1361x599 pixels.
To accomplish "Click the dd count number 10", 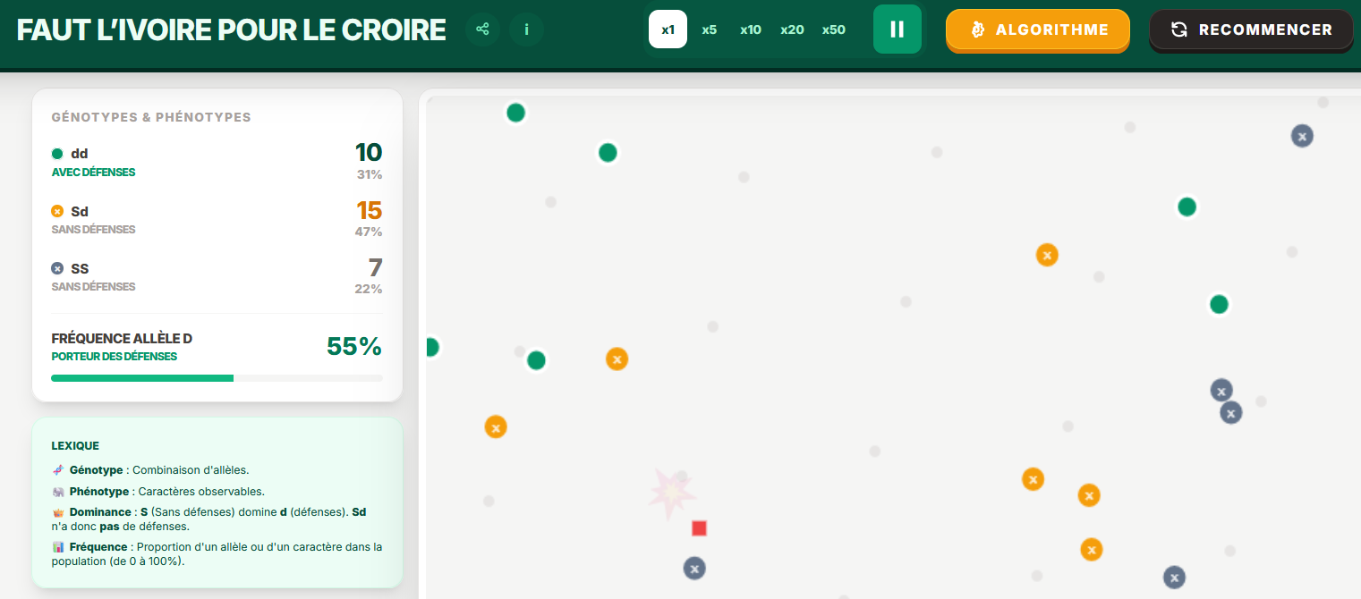I will 368,152.
